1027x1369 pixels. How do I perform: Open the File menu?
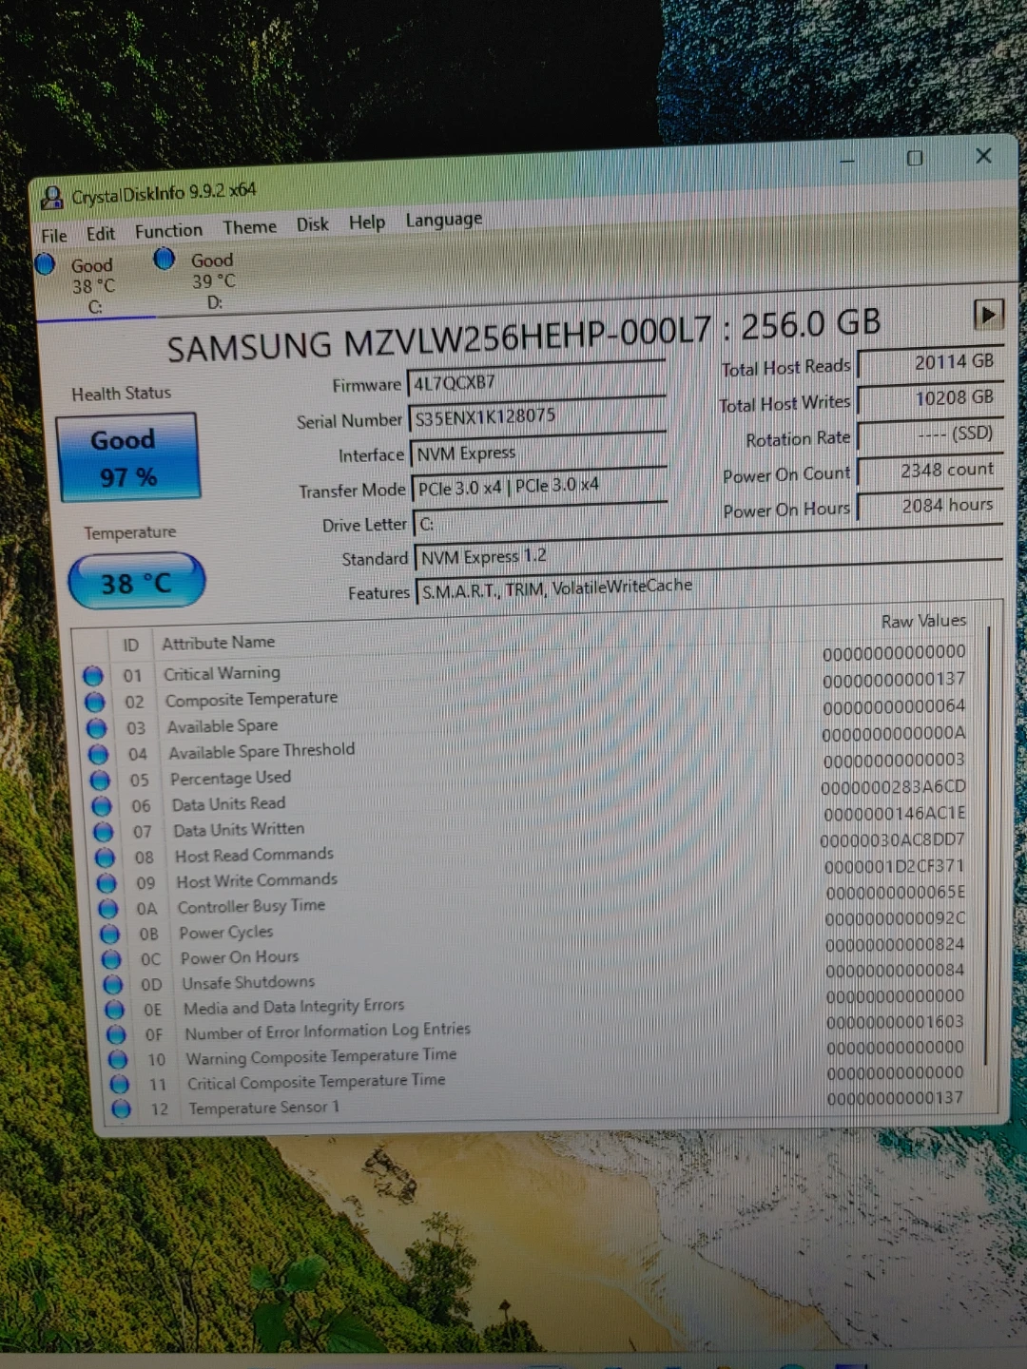pos(54,235)
